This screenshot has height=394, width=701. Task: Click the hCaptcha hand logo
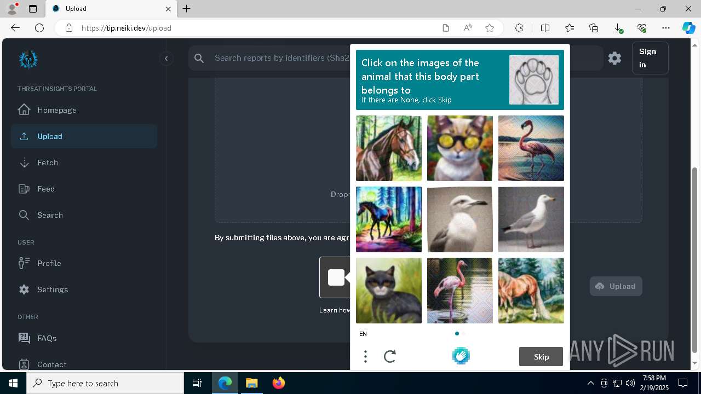[461, 356]
